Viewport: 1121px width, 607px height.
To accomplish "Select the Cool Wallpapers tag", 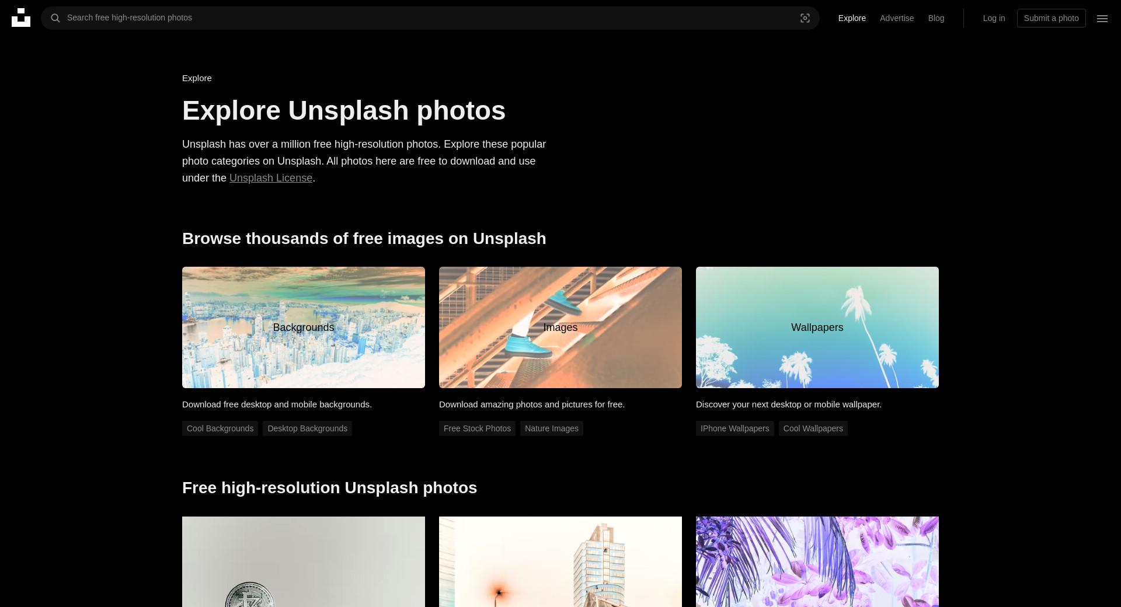I will [x=813, y=428].
